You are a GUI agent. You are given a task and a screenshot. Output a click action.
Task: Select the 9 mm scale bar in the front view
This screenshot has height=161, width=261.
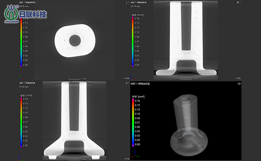click(x=189, y=79)
